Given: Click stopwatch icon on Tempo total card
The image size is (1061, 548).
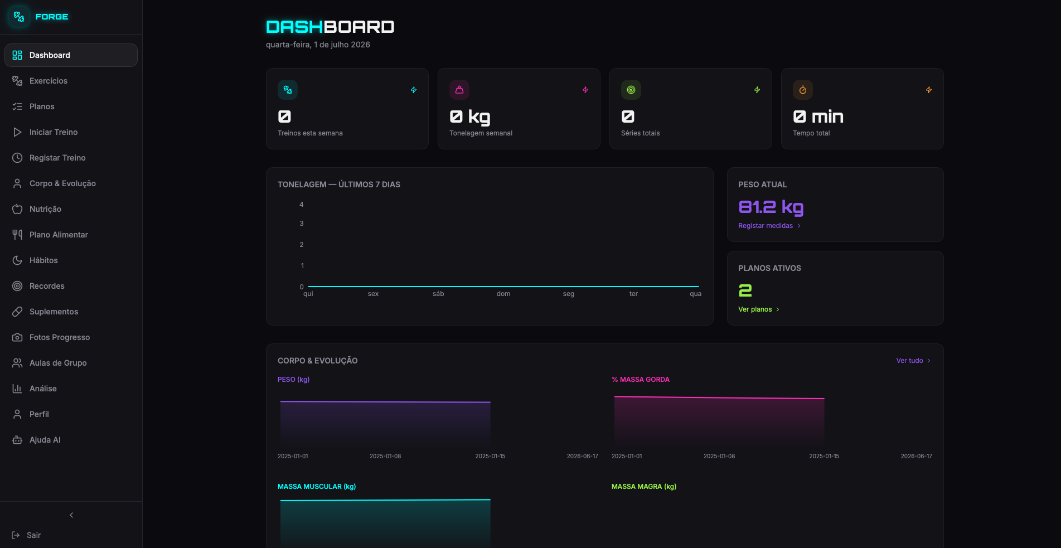Looking at the screenshot, I should tap(803, 90).
